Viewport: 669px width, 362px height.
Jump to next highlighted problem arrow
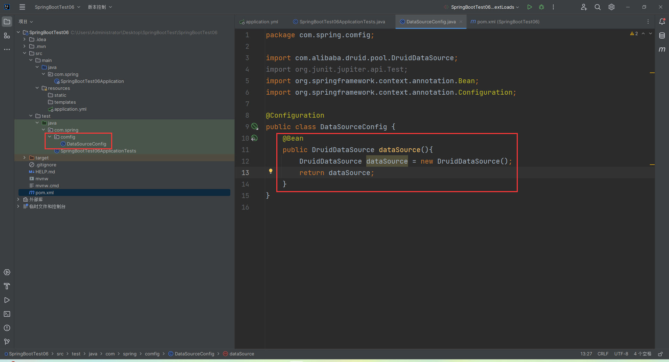[x=651, y=33]
